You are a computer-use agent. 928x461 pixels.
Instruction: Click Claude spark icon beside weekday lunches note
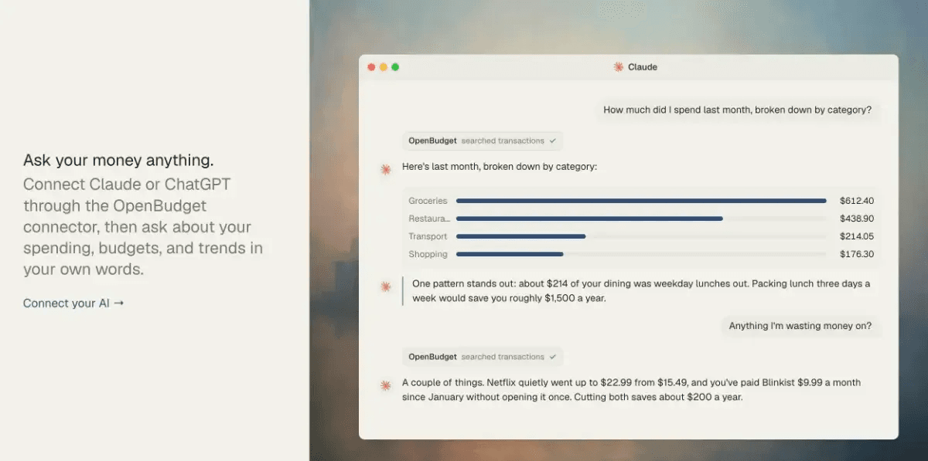(x=385, y=286)
